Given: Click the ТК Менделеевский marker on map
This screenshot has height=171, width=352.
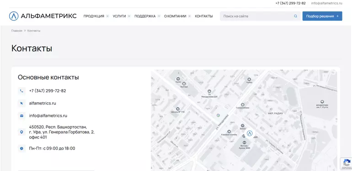Looking at the screenshot, I should tap(209, 91).
